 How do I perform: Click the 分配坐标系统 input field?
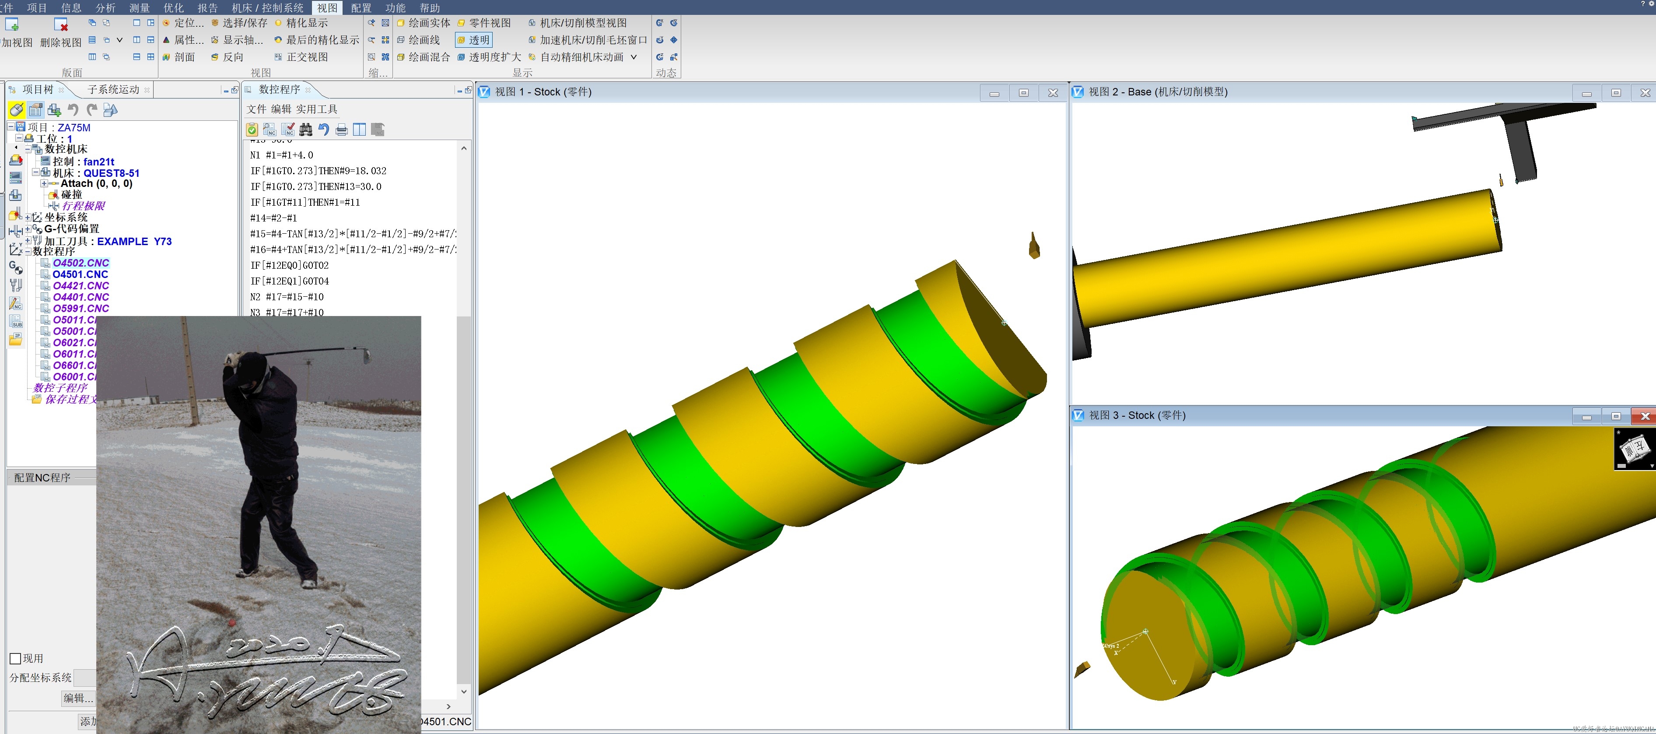85,678
